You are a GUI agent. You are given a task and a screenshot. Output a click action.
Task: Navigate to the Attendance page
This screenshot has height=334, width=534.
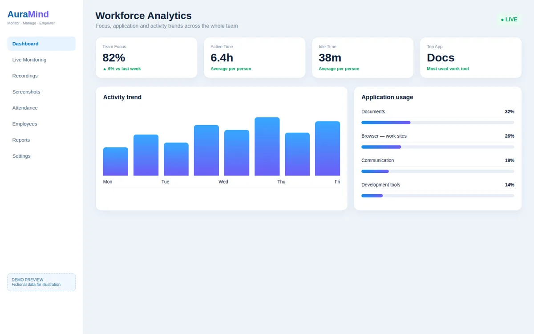pyautogui.click(x=41, y=108)
